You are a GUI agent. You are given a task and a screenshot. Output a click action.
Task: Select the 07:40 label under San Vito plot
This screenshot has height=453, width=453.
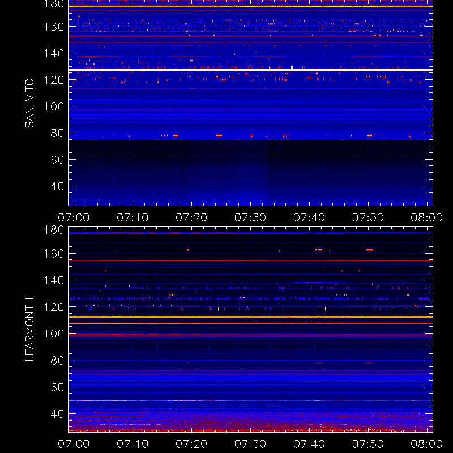coord(309,217)
